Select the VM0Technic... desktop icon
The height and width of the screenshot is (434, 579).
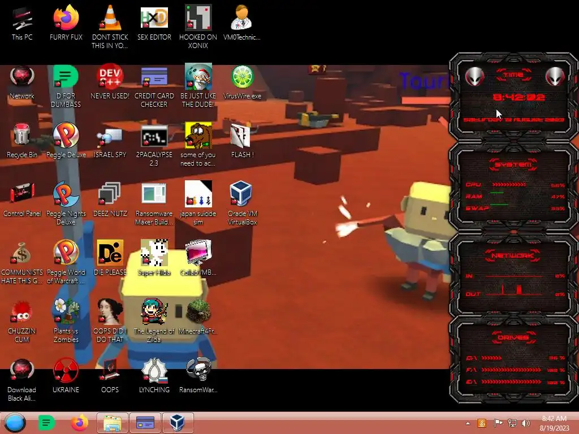tap(242, 24)
